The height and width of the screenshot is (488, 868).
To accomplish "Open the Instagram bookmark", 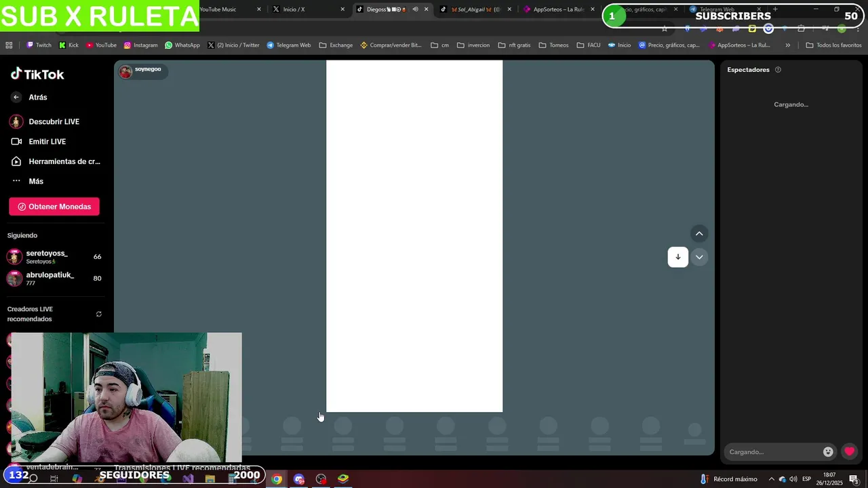I will [x=140, y=45].
